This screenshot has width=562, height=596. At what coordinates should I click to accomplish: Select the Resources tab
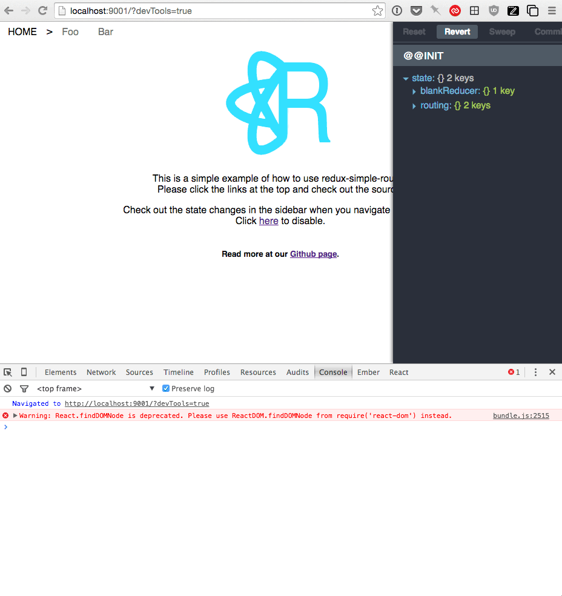point(258,372)
